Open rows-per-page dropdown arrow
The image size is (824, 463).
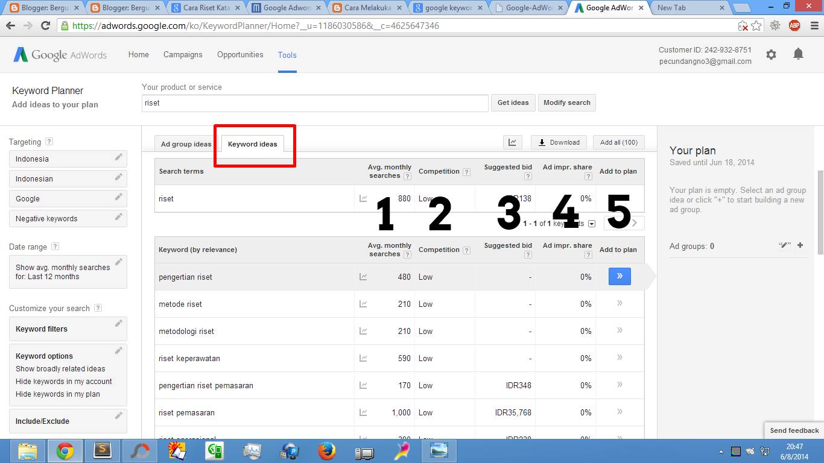click(x=591, y=224)
